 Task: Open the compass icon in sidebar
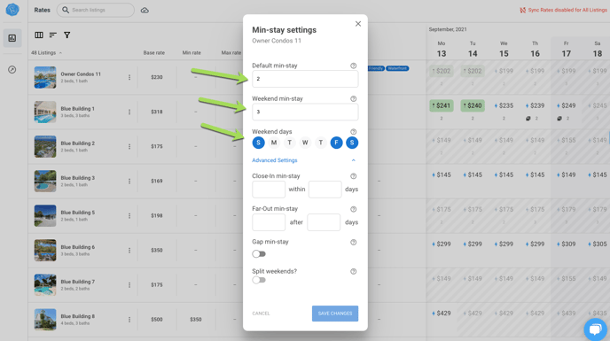coord(12,70)
